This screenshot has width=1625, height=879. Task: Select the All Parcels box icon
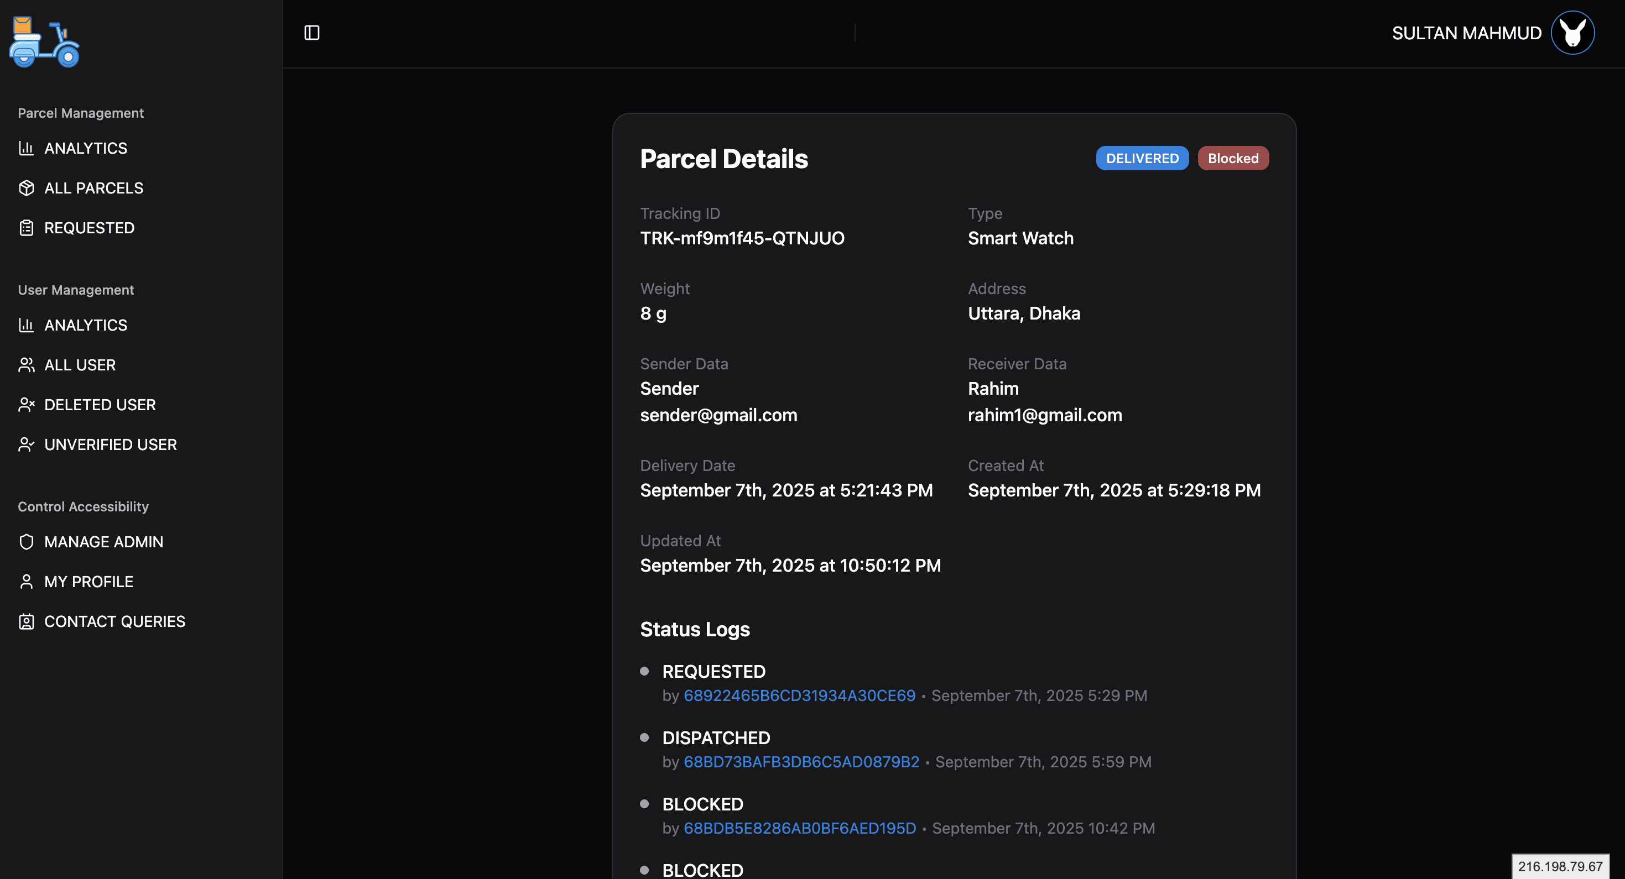(26, 188)
